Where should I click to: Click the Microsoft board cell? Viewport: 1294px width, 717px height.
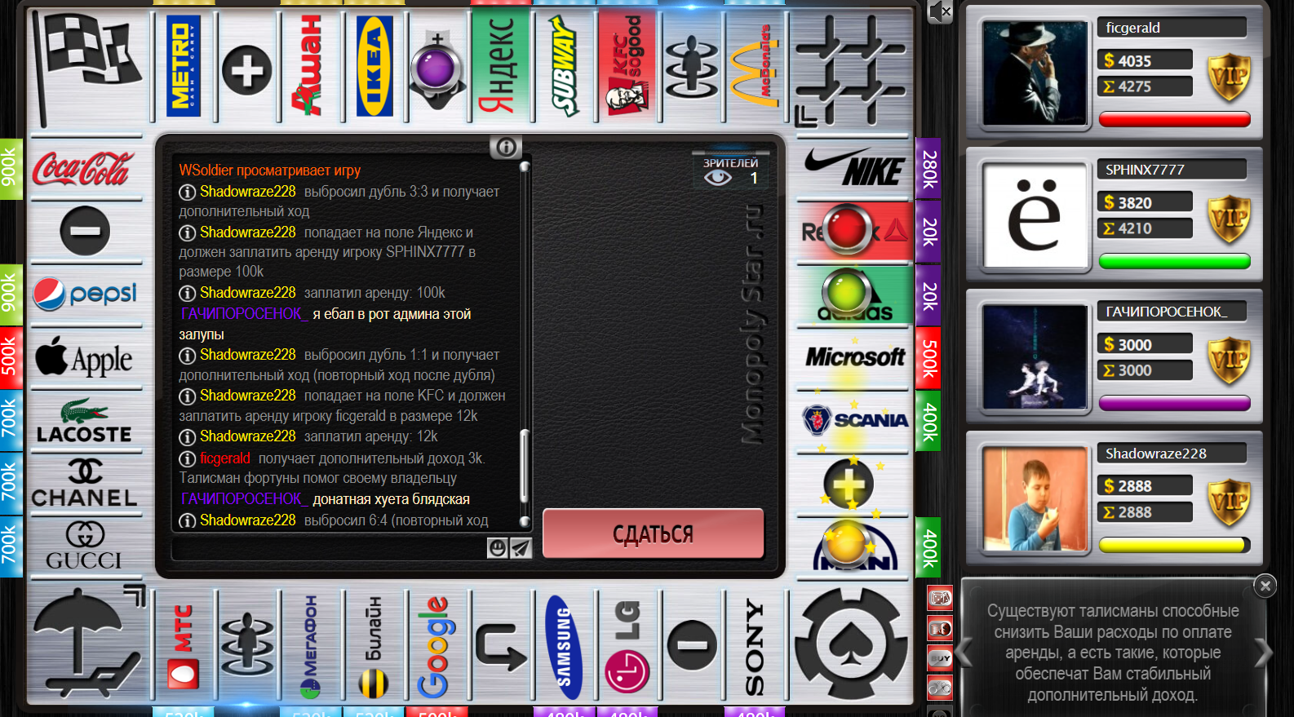click(853, 358)
